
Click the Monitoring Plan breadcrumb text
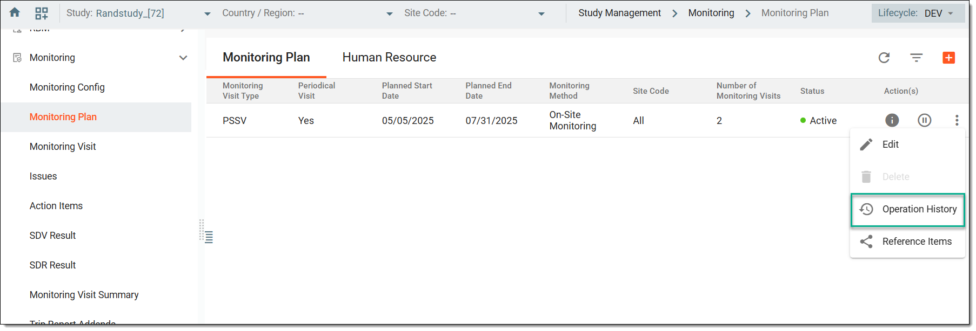(x=795, y=13)
